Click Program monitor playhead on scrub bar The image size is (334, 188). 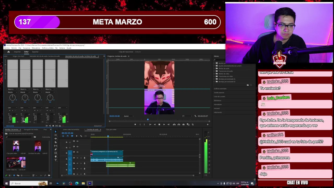tap(148, 120)
